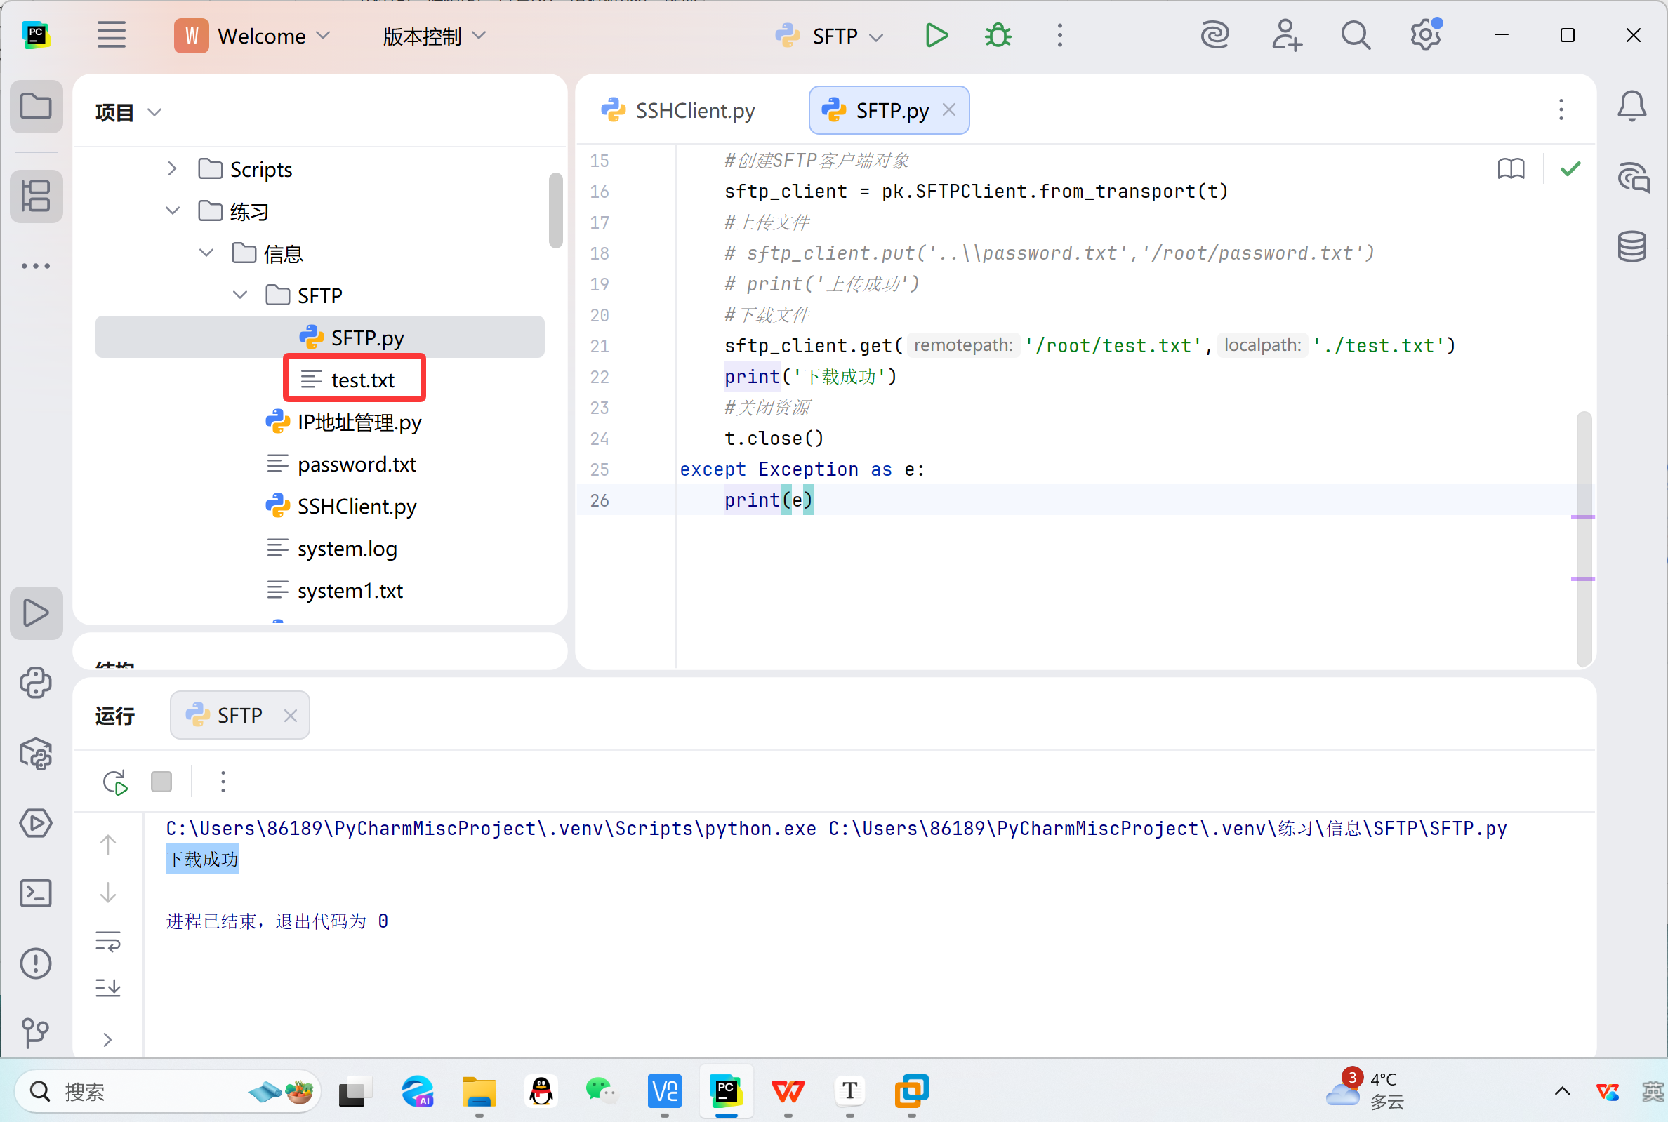Toggle reader mode book icon in editor
This screenshot has width=1668, height=1122.
tap(1511, 170)
